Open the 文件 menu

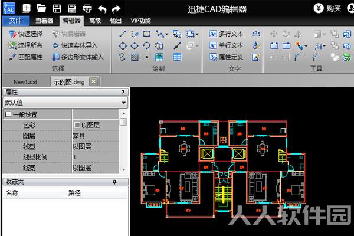point(15,21)
